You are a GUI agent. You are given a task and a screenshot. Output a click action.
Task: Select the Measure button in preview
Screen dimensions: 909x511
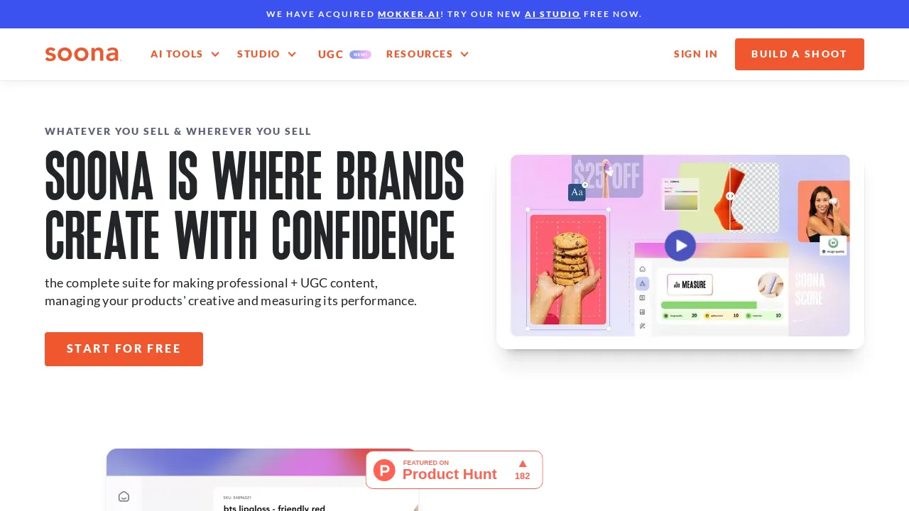pos(690,285)
